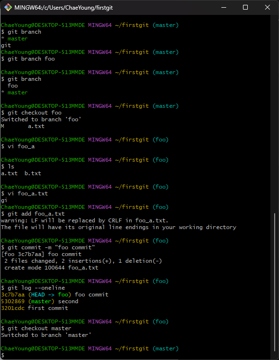Click the Git Bash icon in title bar
The height and width of the screenshot is (360, 279).
pyautogui.click(x=8, y=7)
